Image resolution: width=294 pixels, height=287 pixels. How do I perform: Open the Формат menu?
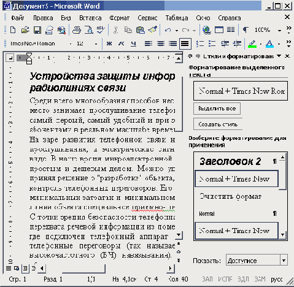(x=119, y=18)
